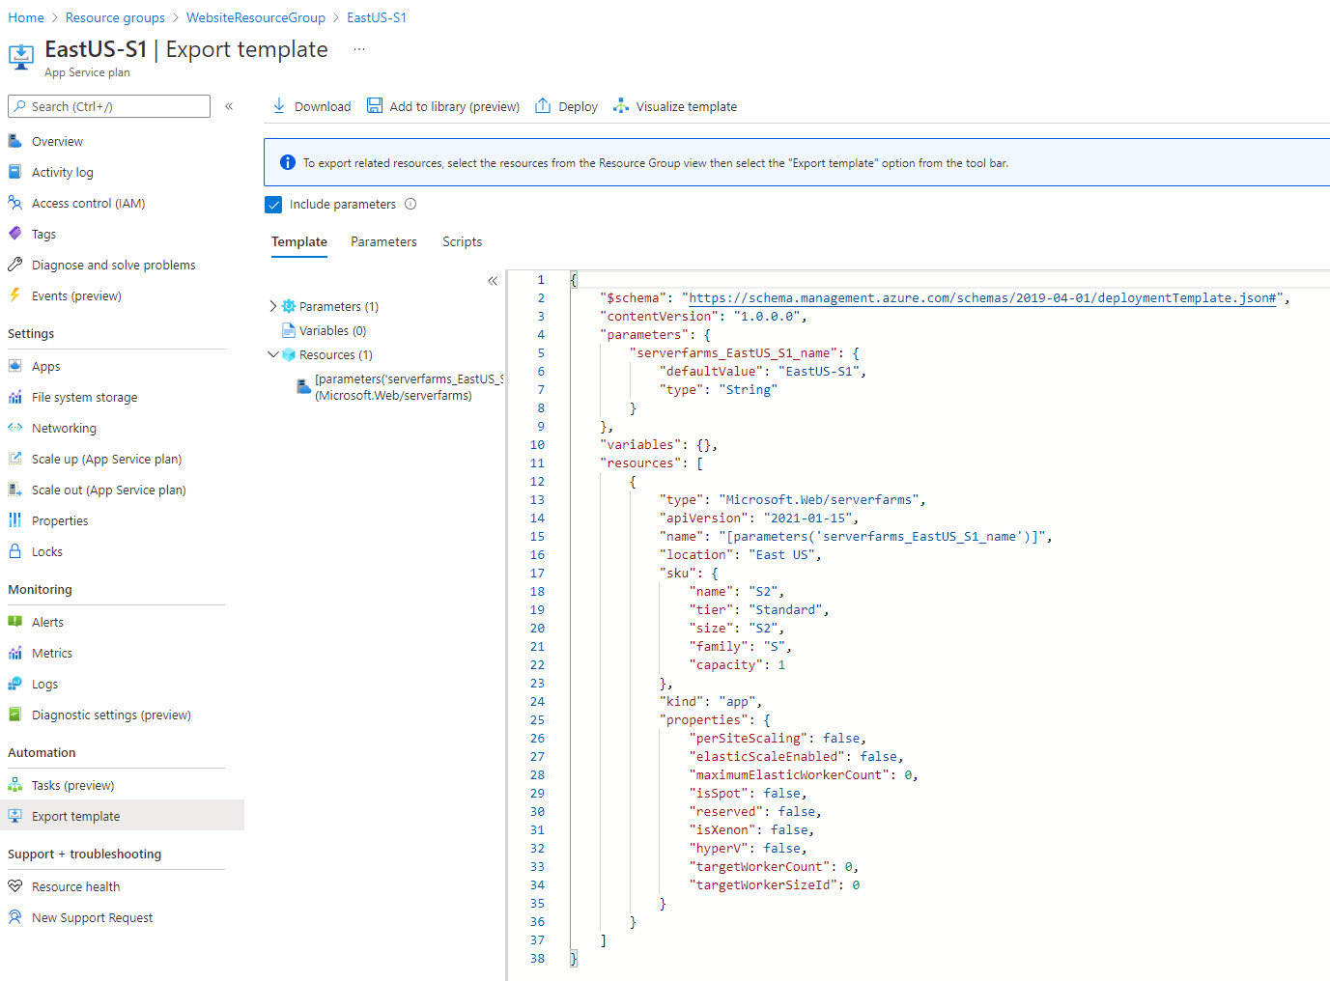The height and width of the screenshot is (981, 1330).
Task: Click the Visualize template icon
Action: point(621,106)
